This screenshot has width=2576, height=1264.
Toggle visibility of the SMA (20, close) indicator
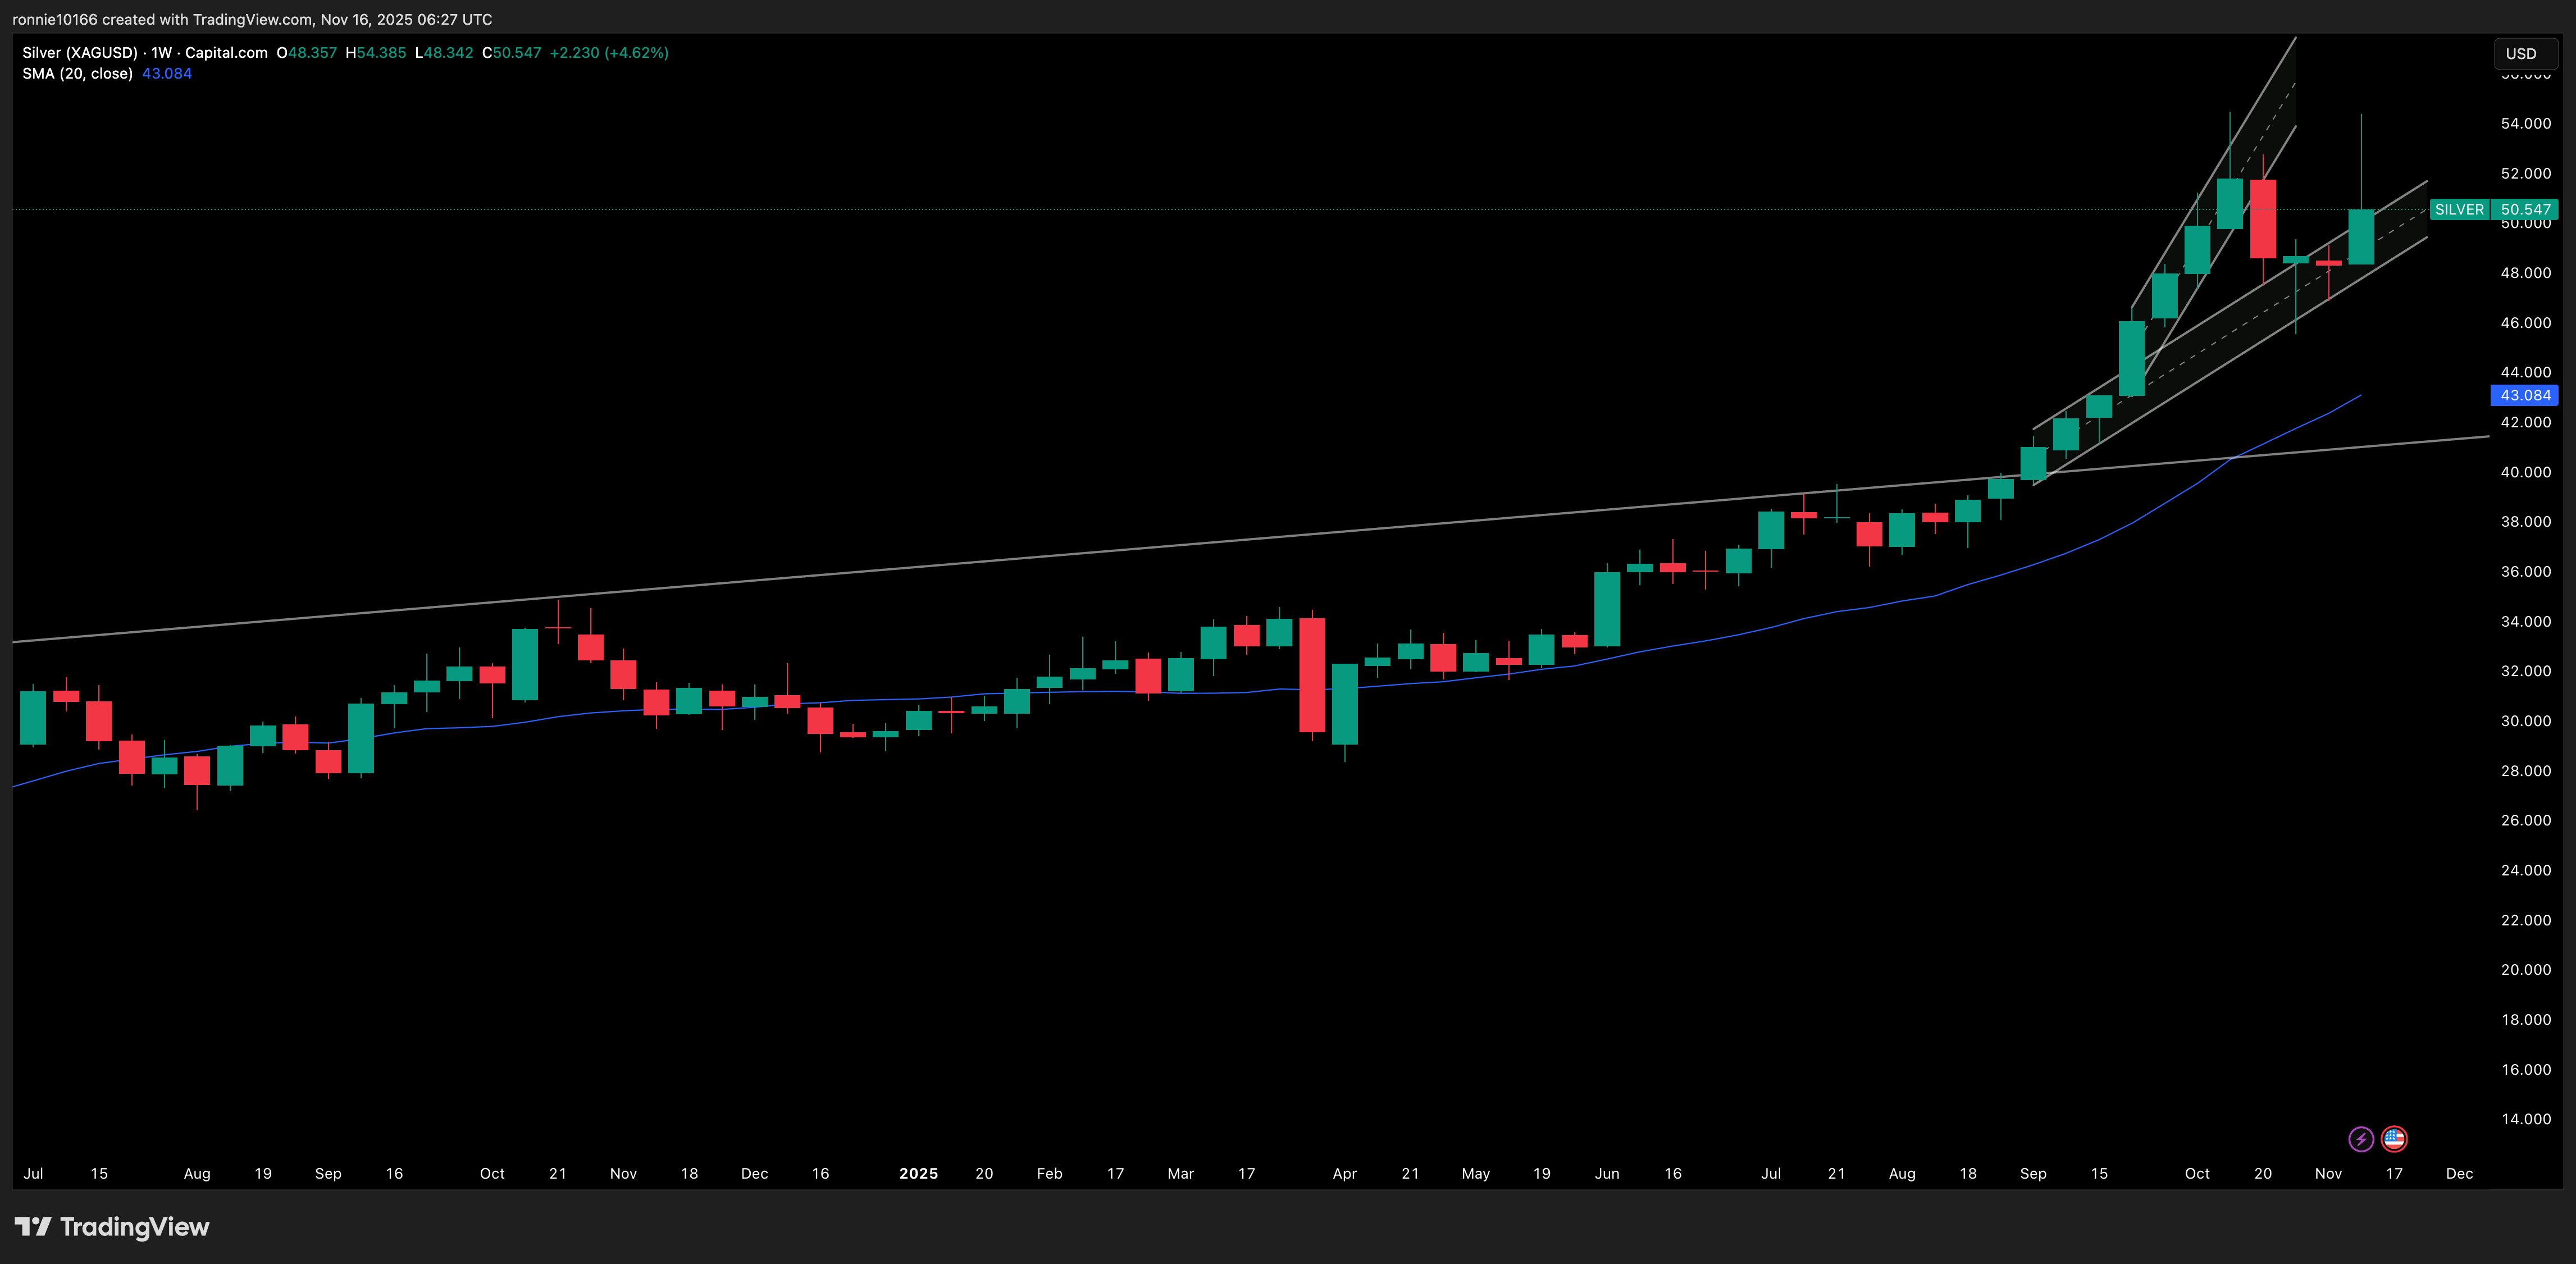point(77,73)
